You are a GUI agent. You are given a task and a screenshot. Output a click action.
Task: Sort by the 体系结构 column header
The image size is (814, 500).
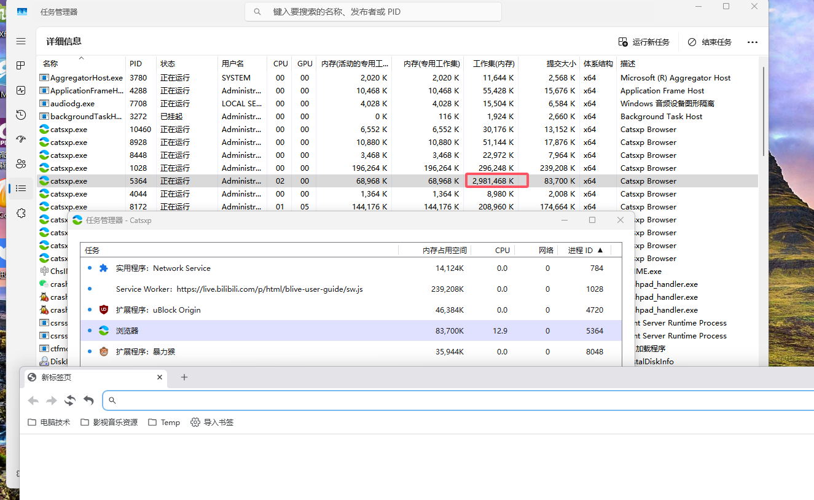pyautogui.click(x=598, y=63)
